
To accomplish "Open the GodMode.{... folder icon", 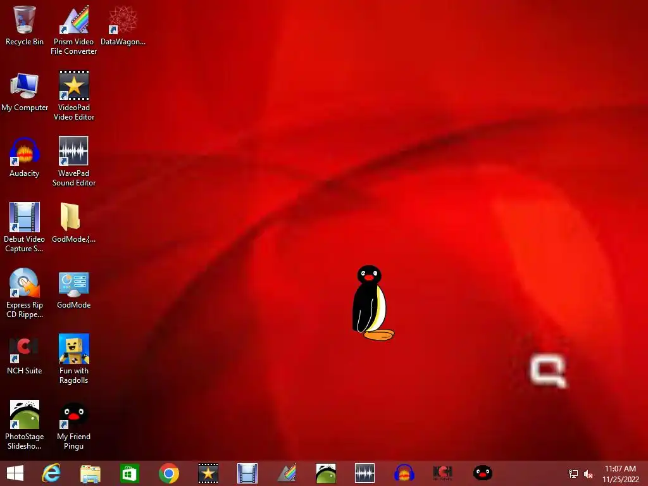I will click(x=73, y=223).
